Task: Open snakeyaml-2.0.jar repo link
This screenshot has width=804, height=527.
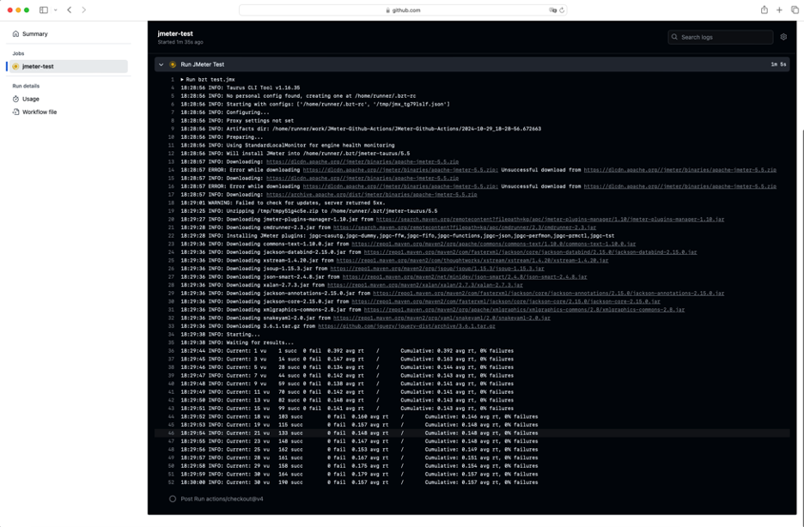Action: click(x=442, y=318)
